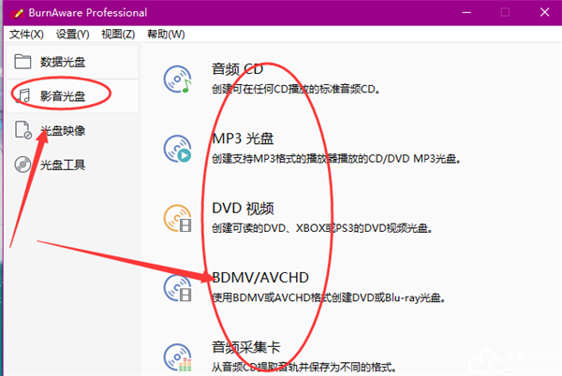The width and height of the screenshot is (562, 376).
Task: Click the description 从音频CD提取音轨并保存为不同的格式
Action: coord(304,367)
